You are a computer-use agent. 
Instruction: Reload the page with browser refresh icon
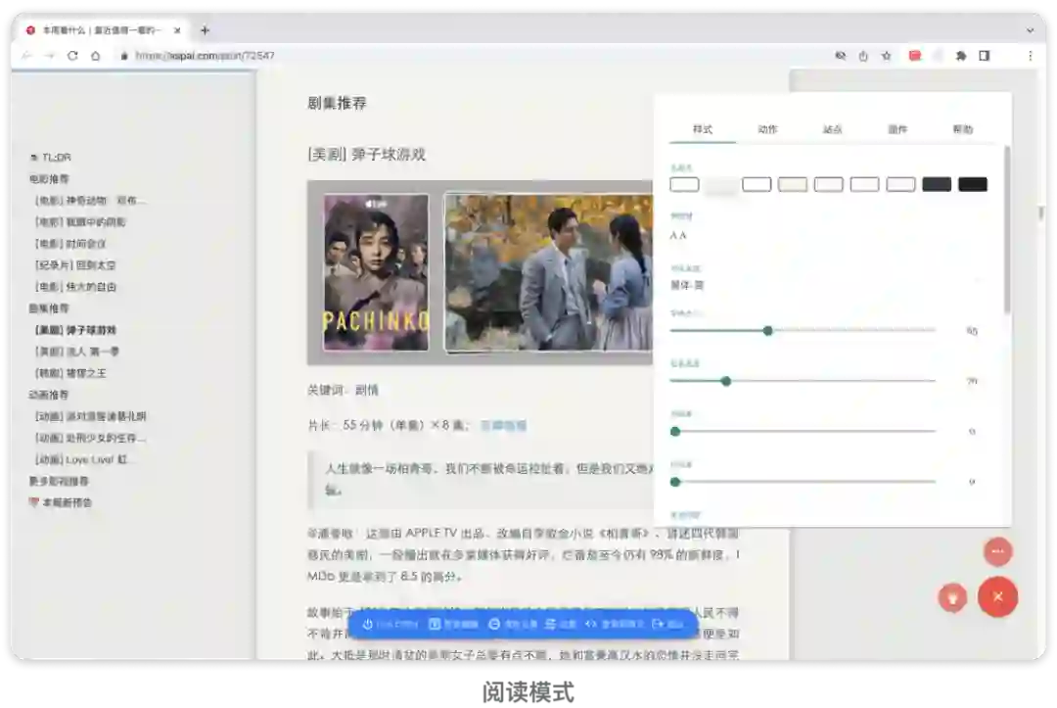point(72,56)
